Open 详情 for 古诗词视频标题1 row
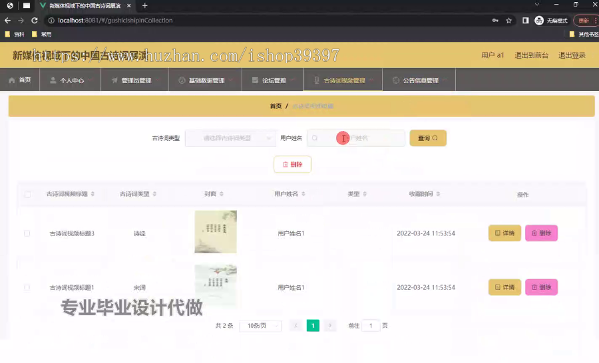The height and width of the screenshot is (363, 599). (x=504, y=287)
